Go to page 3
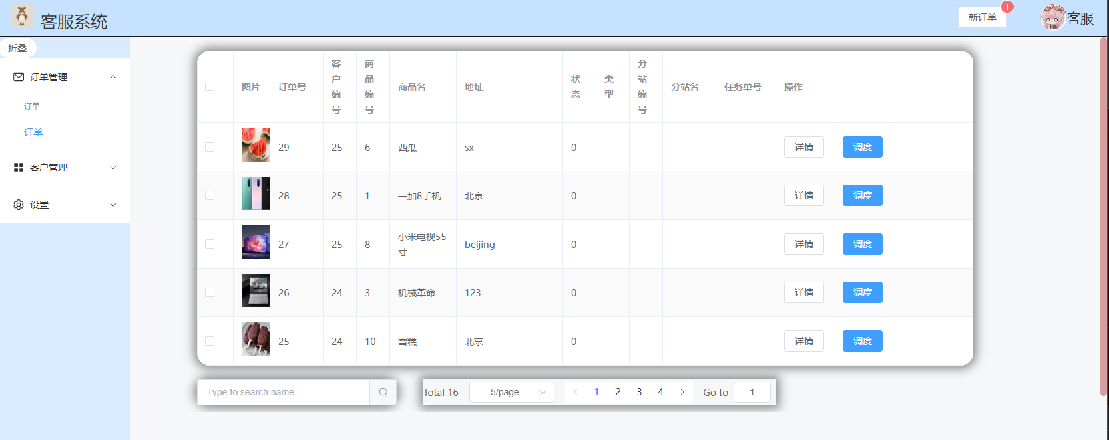 click(640, 392)
